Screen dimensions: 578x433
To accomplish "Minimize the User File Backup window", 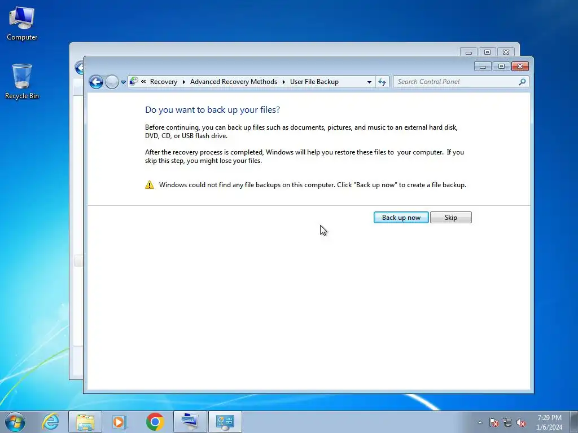I will pyautogui.click(x=483, y=67).
